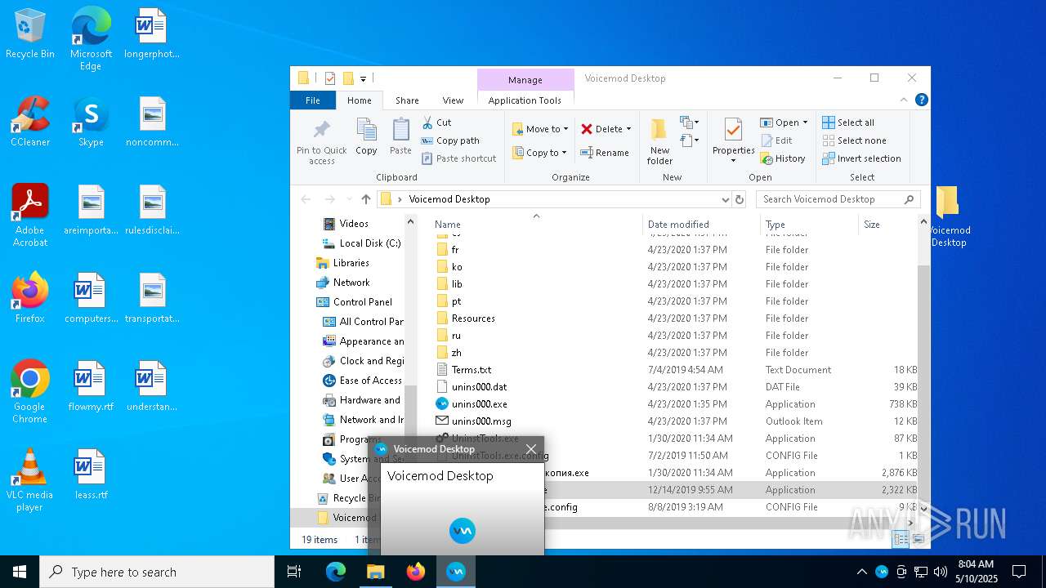Click the History ribbon button
The width and height of the screenshot is (1046, 588).
pos(783,158)
